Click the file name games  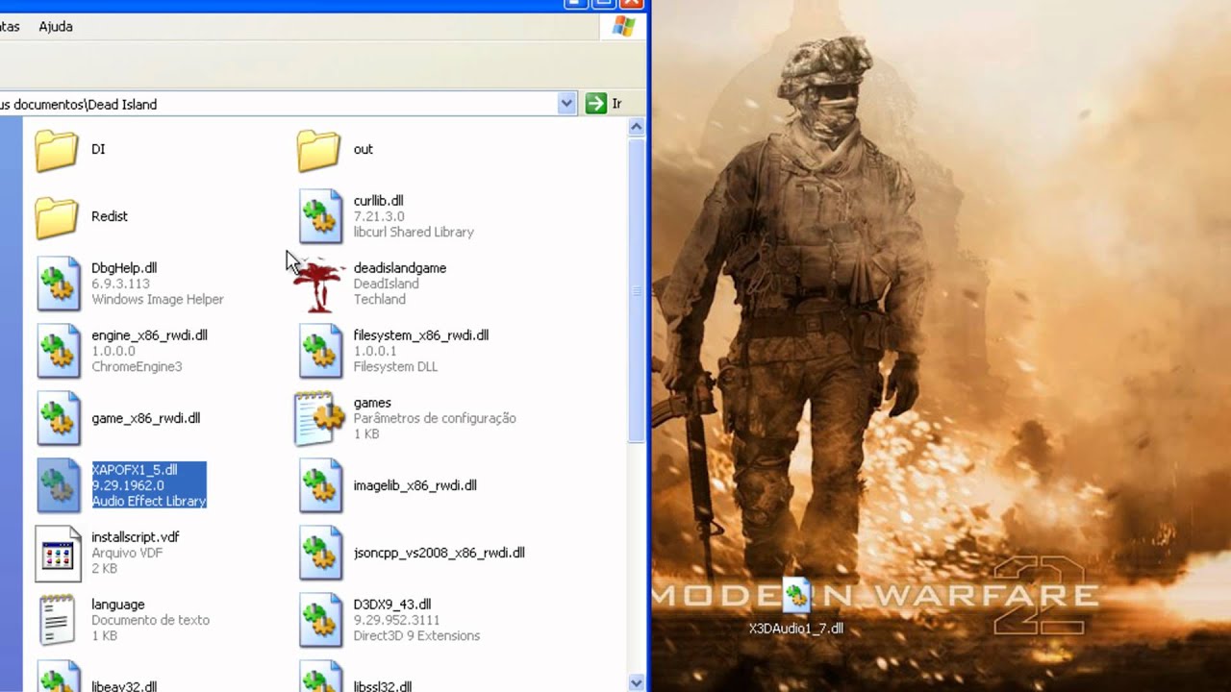point(372,403)
